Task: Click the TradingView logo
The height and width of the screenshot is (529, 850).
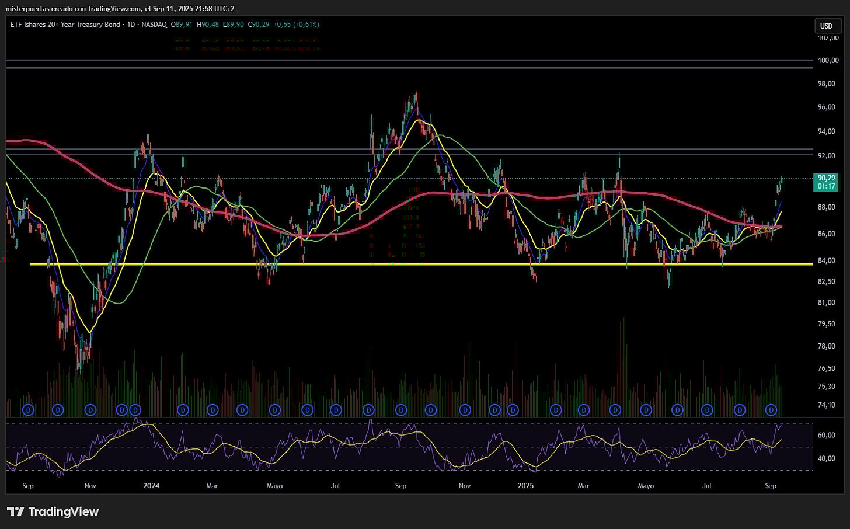Action: pyautogui.click(x=53, y=511)
